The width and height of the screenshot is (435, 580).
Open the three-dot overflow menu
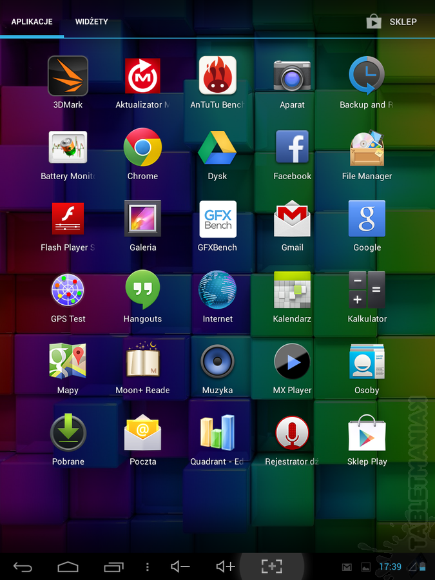tap(148, 566)
